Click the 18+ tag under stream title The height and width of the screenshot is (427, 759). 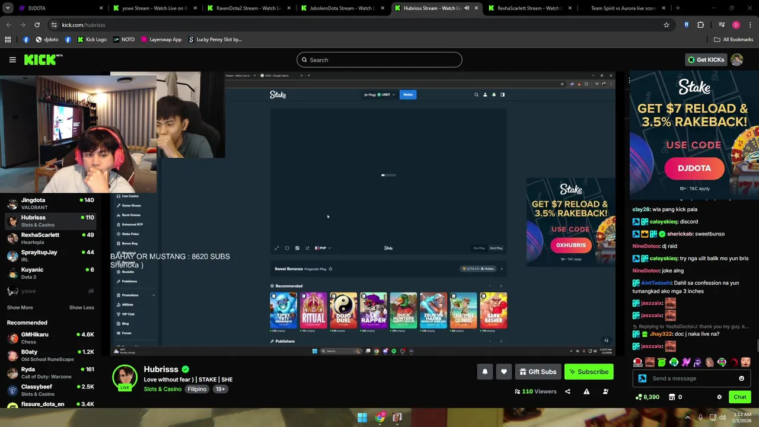[220, 389]
